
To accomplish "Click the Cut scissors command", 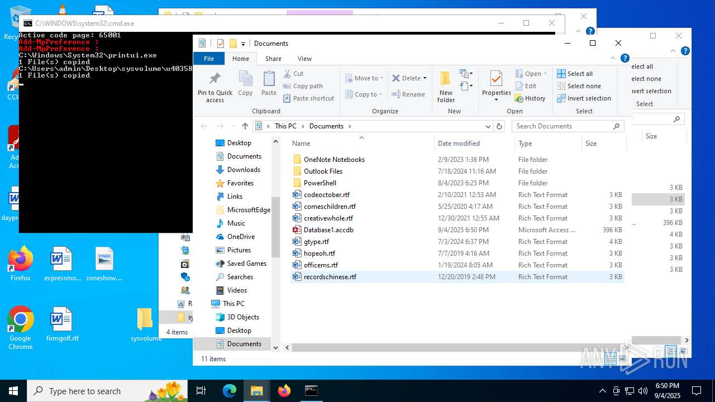I will coord(293,74).
